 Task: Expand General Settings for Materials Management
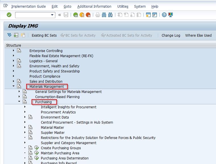[x=19, y=91]
